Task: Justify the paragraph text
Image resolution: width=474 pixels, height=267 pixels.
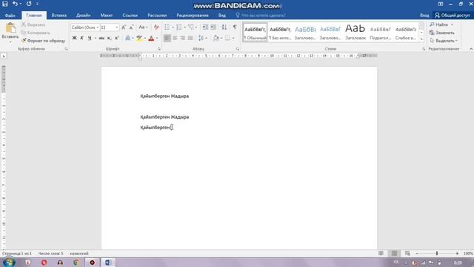Action: pyautogui.click(x=190, y=38)
